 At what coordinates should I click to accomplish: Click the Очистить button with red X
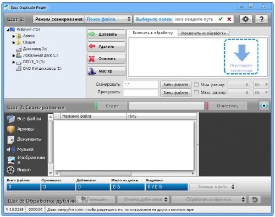[106, 59]
